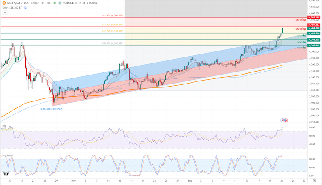Select the Stoch RSI pane label
Image resolution: width=322 pixels, height=185 pixels.
point(7,155)
